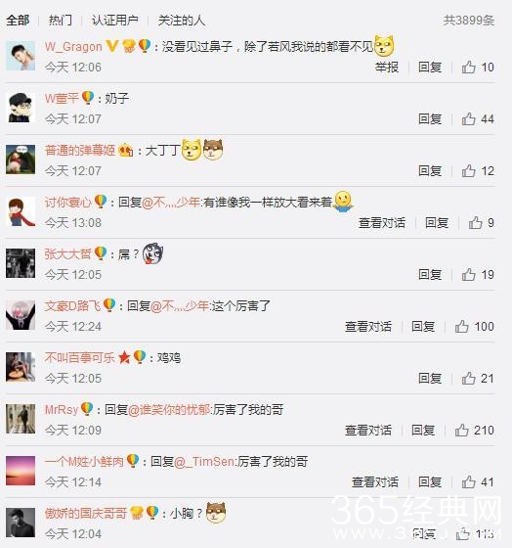Click thumbs-up icon showing 44 likes

tap(468, 118)
